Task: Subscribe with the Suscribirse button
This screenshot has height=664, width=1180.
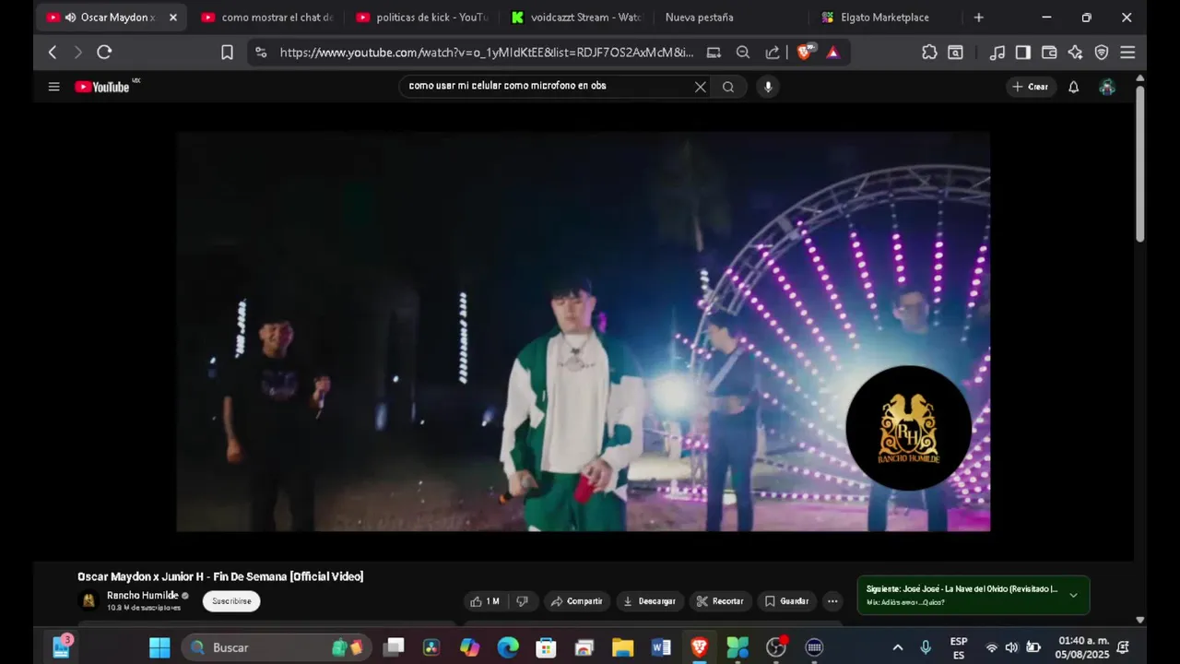Action: (231, 601)
